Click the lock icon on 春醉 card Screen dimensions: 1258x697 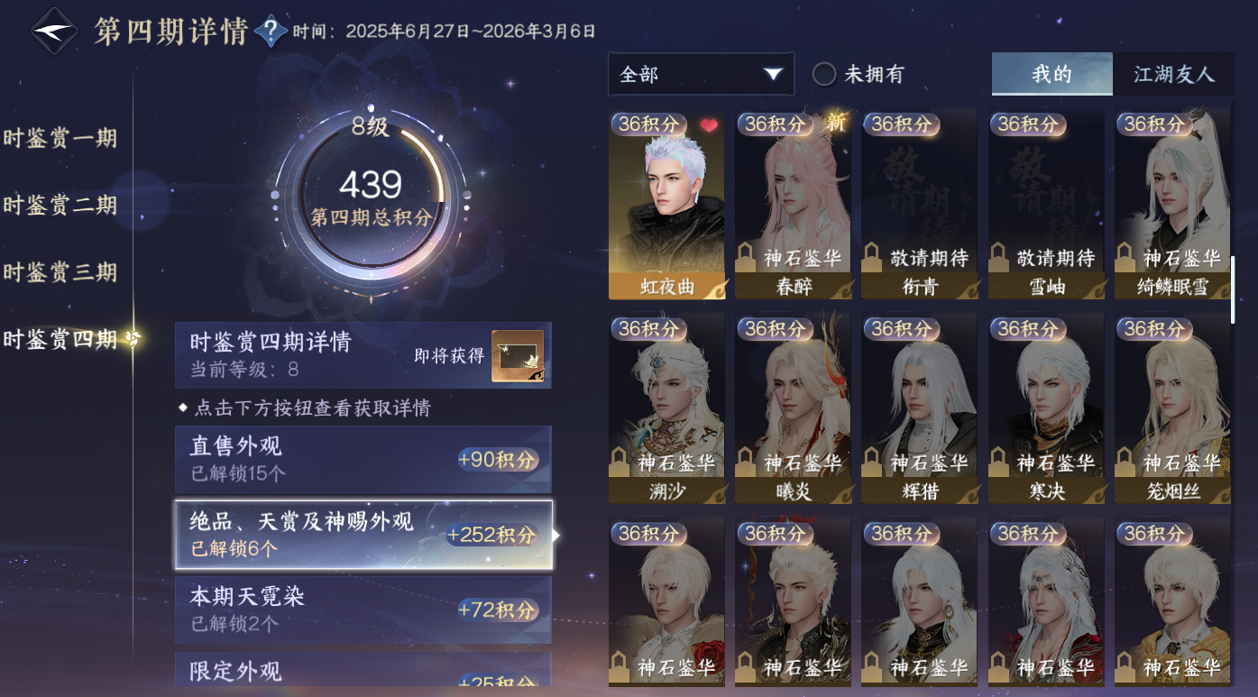(747, 256)
